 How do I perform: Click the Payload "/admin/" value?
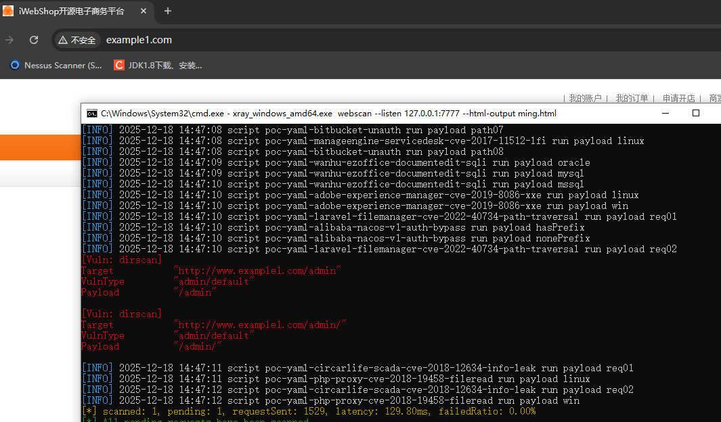pyautogui.click(x=198, y=346)
